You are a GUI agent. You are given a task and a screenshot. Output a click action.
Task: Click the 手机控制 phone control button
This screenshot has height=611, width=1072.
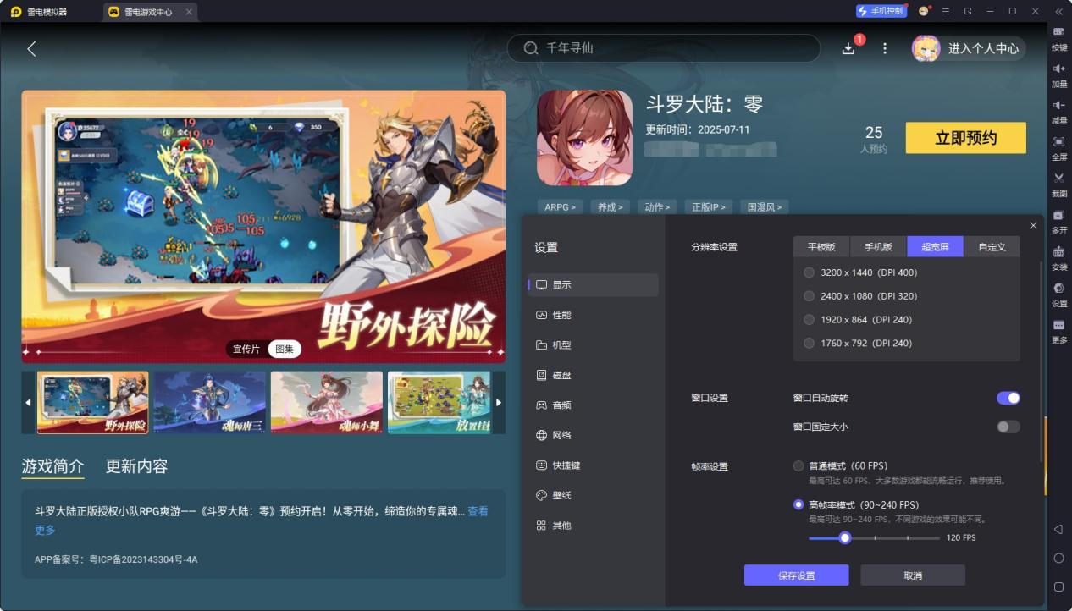click(x=880, y=11)
